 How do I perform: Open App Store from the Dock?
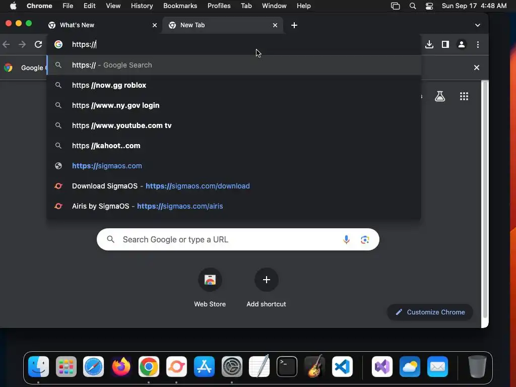click(204, 366)
